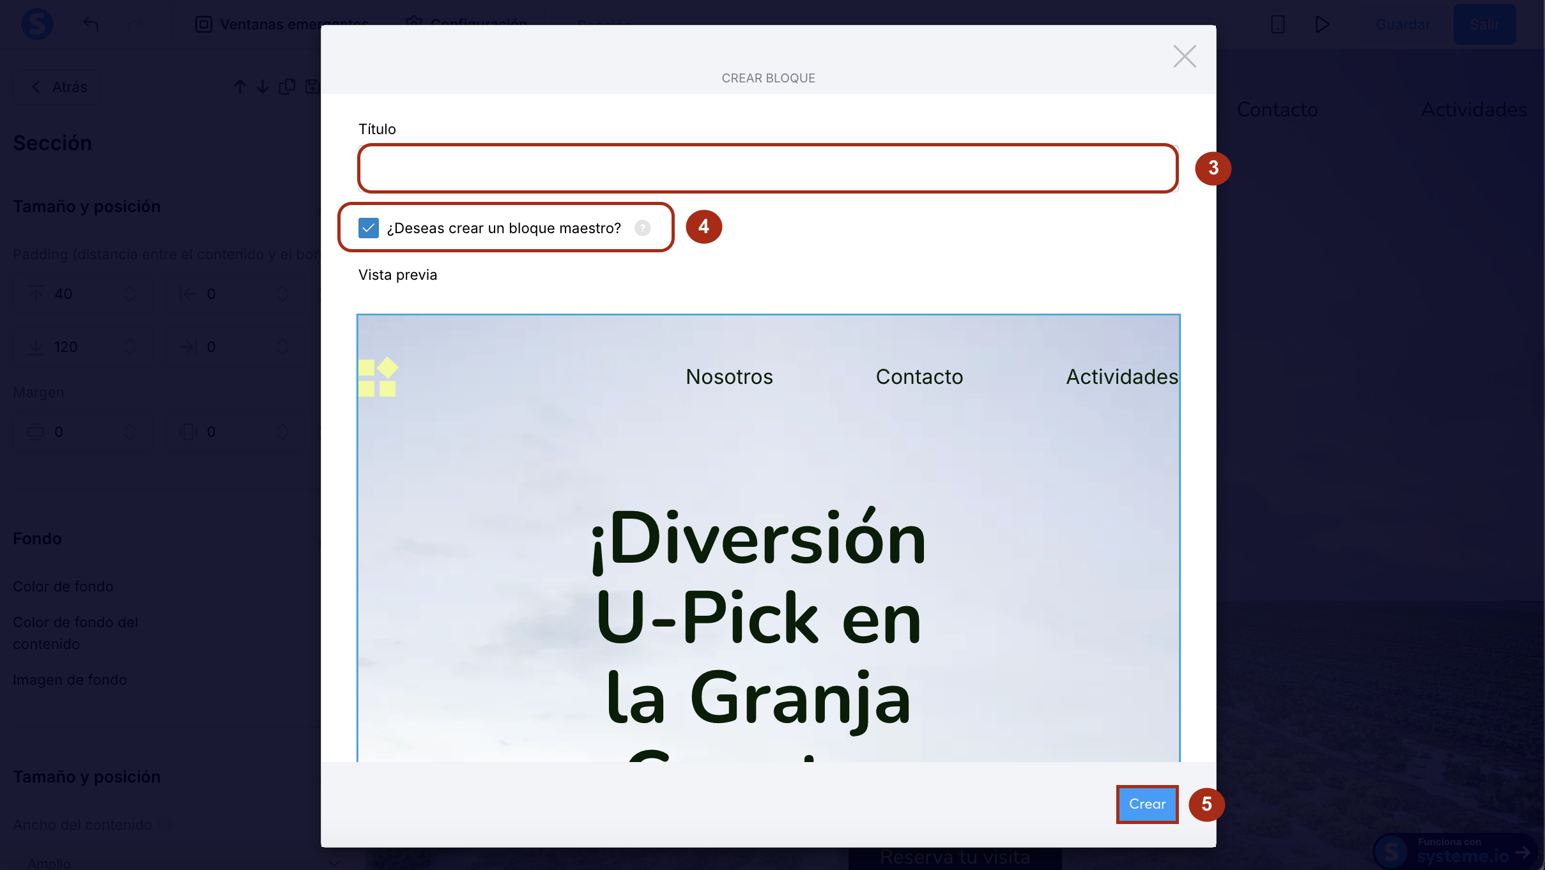Close the Crear Bloque dialog
Image resolution: width=1545 pixels, height=870 pixels.
1184,56
